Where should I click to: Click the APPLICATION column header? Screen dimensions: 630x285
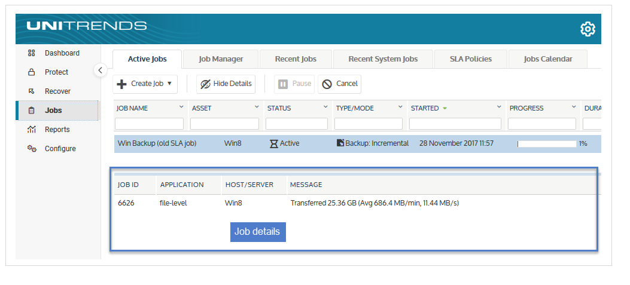click(x=182, y=185)
